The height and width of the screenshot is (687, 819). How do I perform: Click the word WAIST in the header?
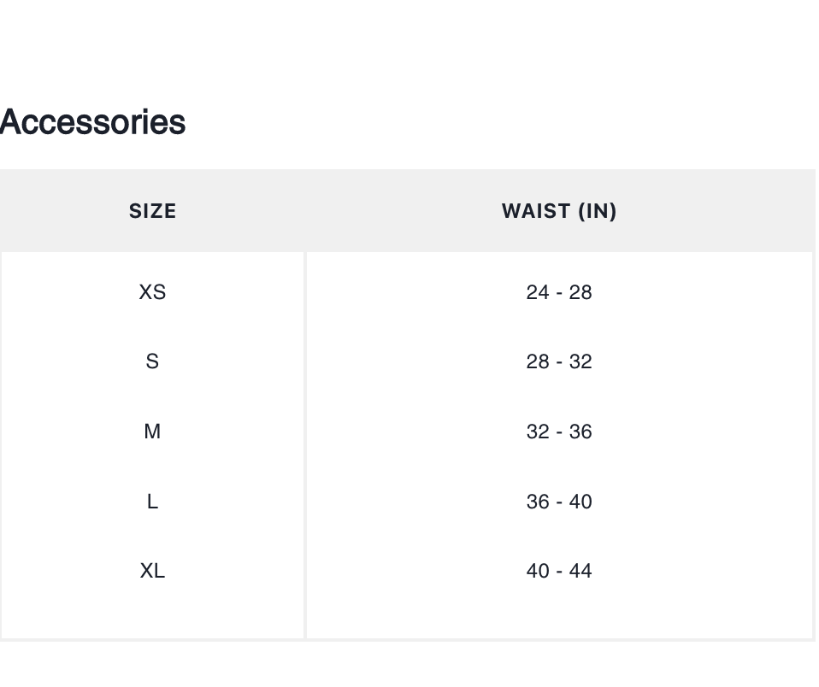[x=535, y=211]
